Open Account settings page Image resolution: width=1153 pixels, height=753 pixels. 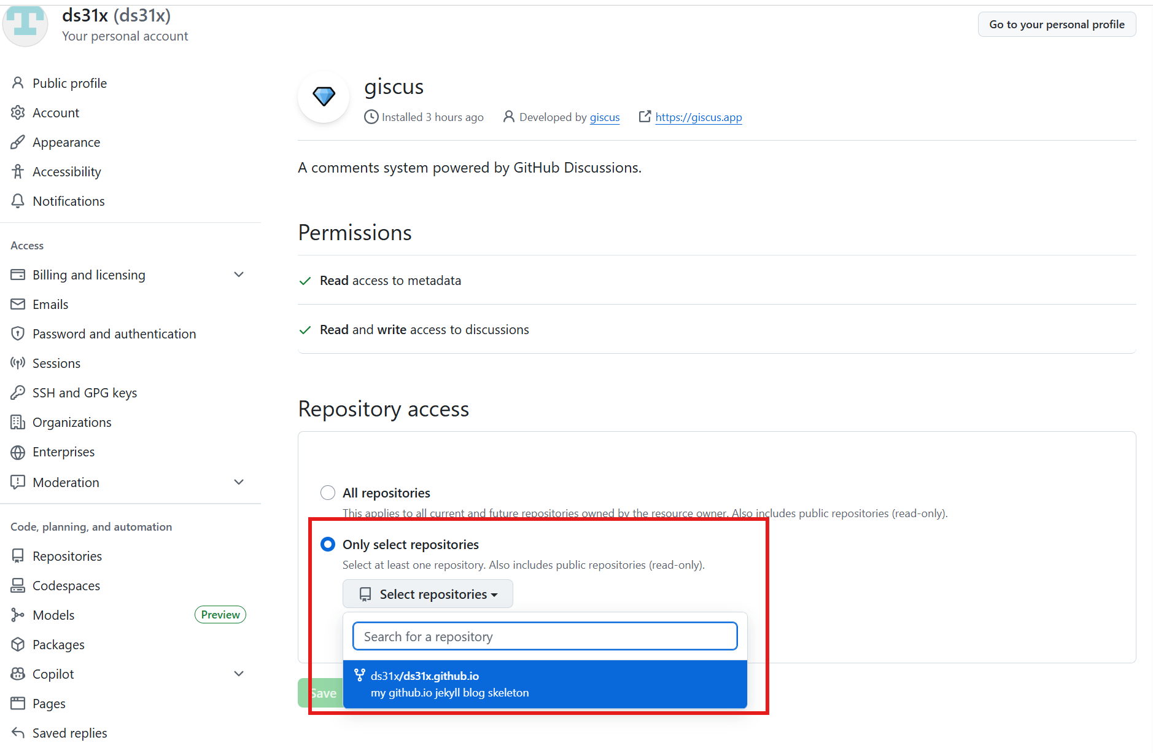point(56,112)
